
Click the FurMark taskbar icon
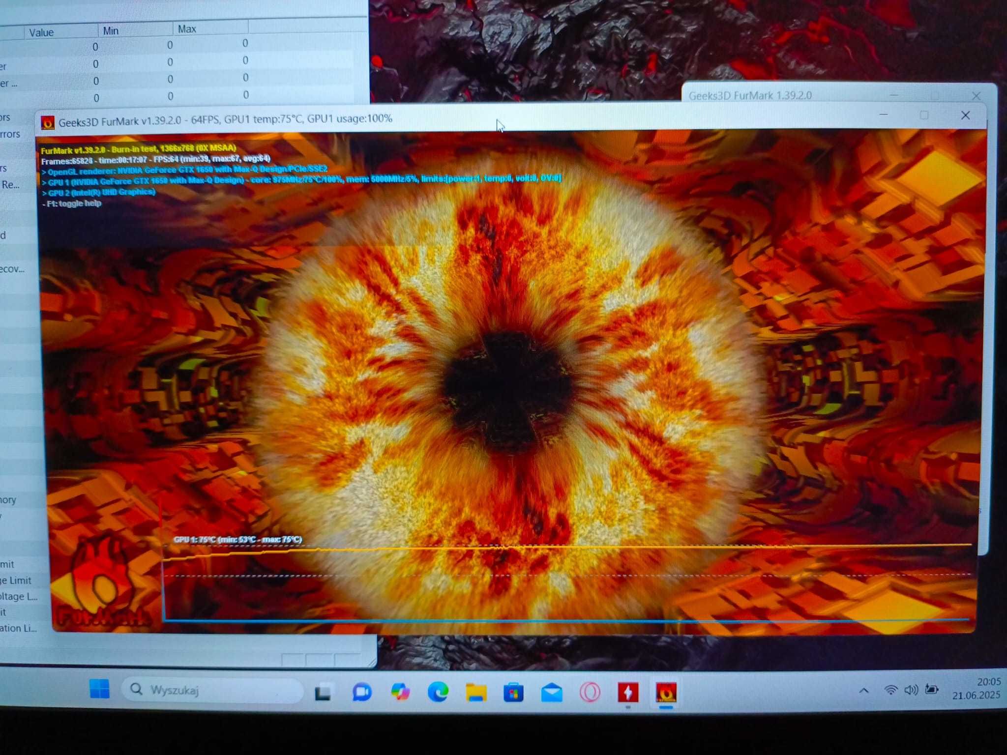tap(666, 693)
